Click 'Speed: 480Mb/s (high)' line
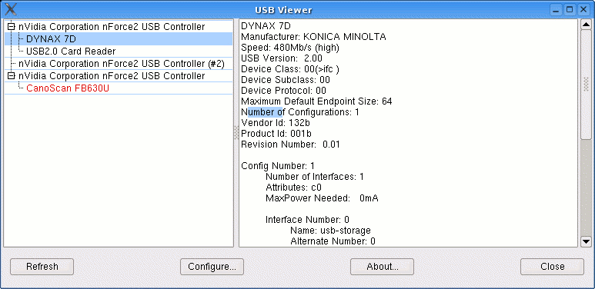This screenshot has width=595, height=289. click(290, 48)
